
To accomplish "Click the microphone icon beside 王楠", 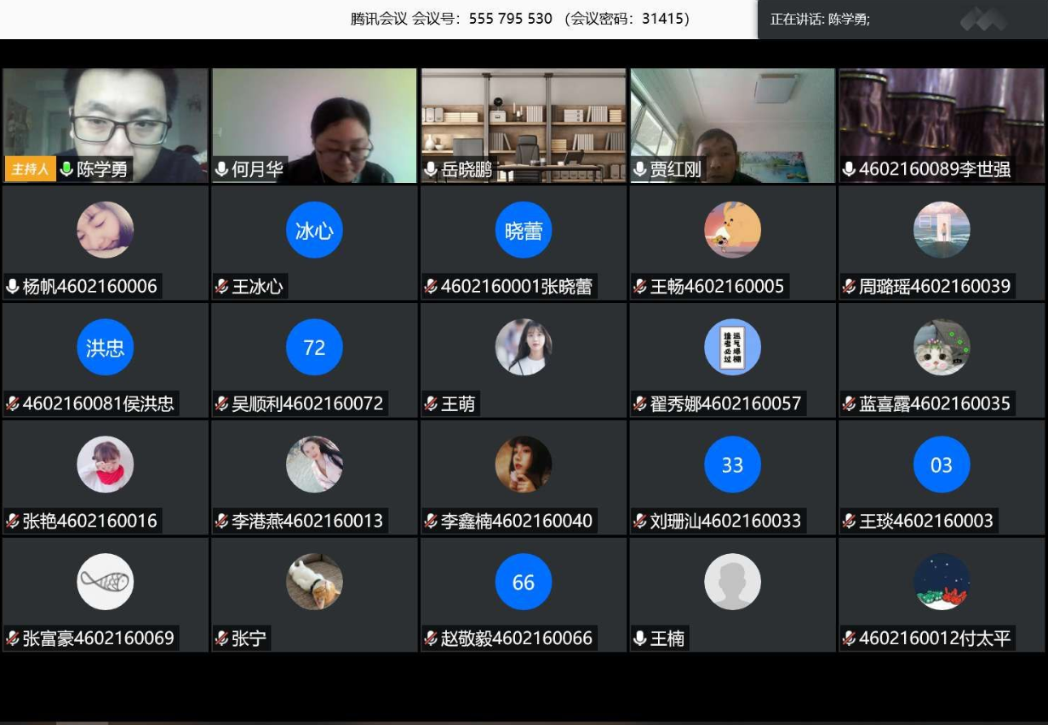I will coord(640,638).
